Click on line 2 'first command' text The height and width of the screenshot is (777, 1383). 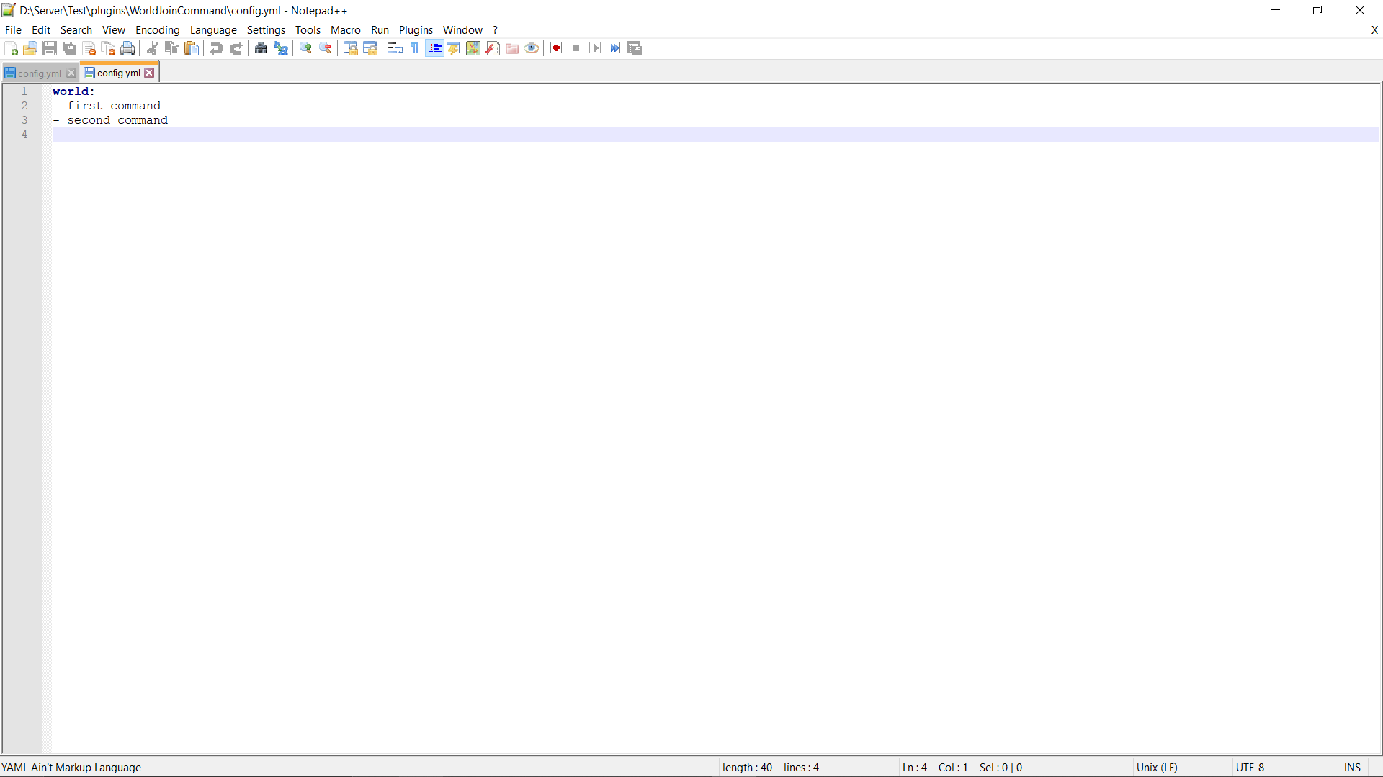(114, 106)
